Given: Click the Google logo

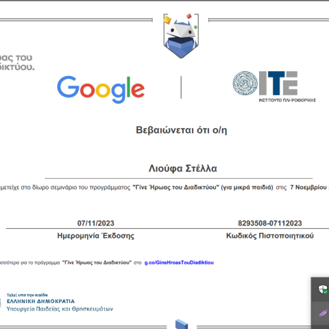Looking at the screenshot, I should pos(101,89).
